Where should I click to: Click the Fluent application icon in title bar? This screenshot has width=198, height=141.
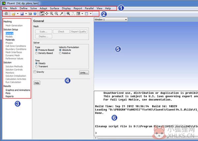(4, 3)
